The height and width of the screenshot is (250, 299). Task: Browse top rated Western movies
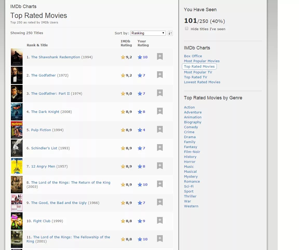191,206
